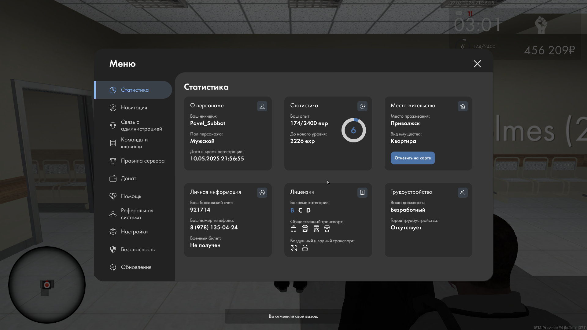Open Связь с администрацией section
This screenshot has height=330, width=587.
coord(141,125)
